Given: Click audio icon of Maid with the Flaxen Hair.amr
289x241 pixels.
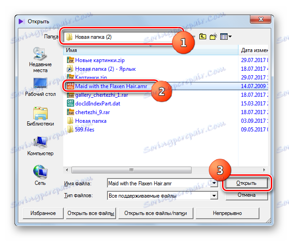Looking at the screenshot, I should 70,86.
